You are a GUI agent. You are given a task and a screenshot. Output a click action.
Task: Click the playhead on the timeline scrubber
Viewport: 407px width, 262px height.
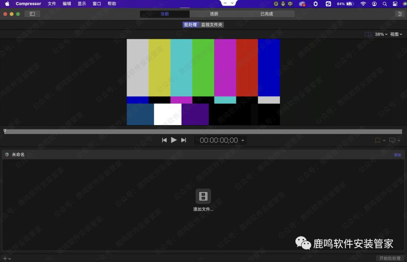pos(4,131)
